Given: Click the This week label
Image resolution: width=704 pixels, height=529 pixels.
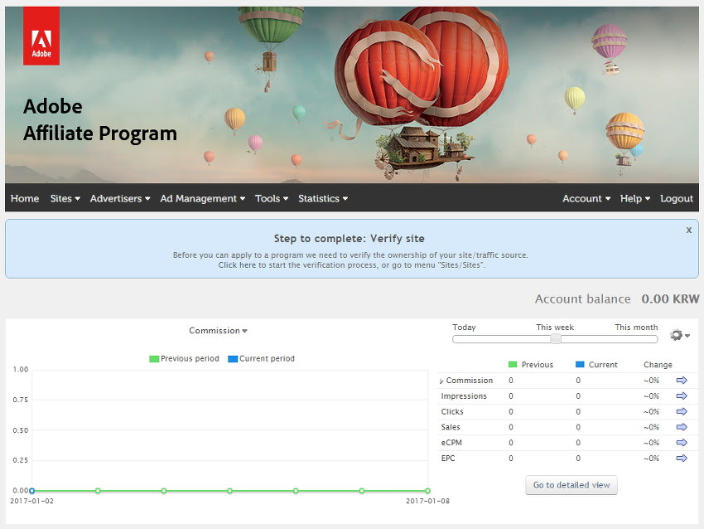Looking at the screenshot, I should pos(555,328).
